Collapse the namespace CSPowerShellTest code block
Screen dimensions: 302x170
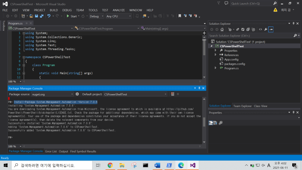point(24,57)
